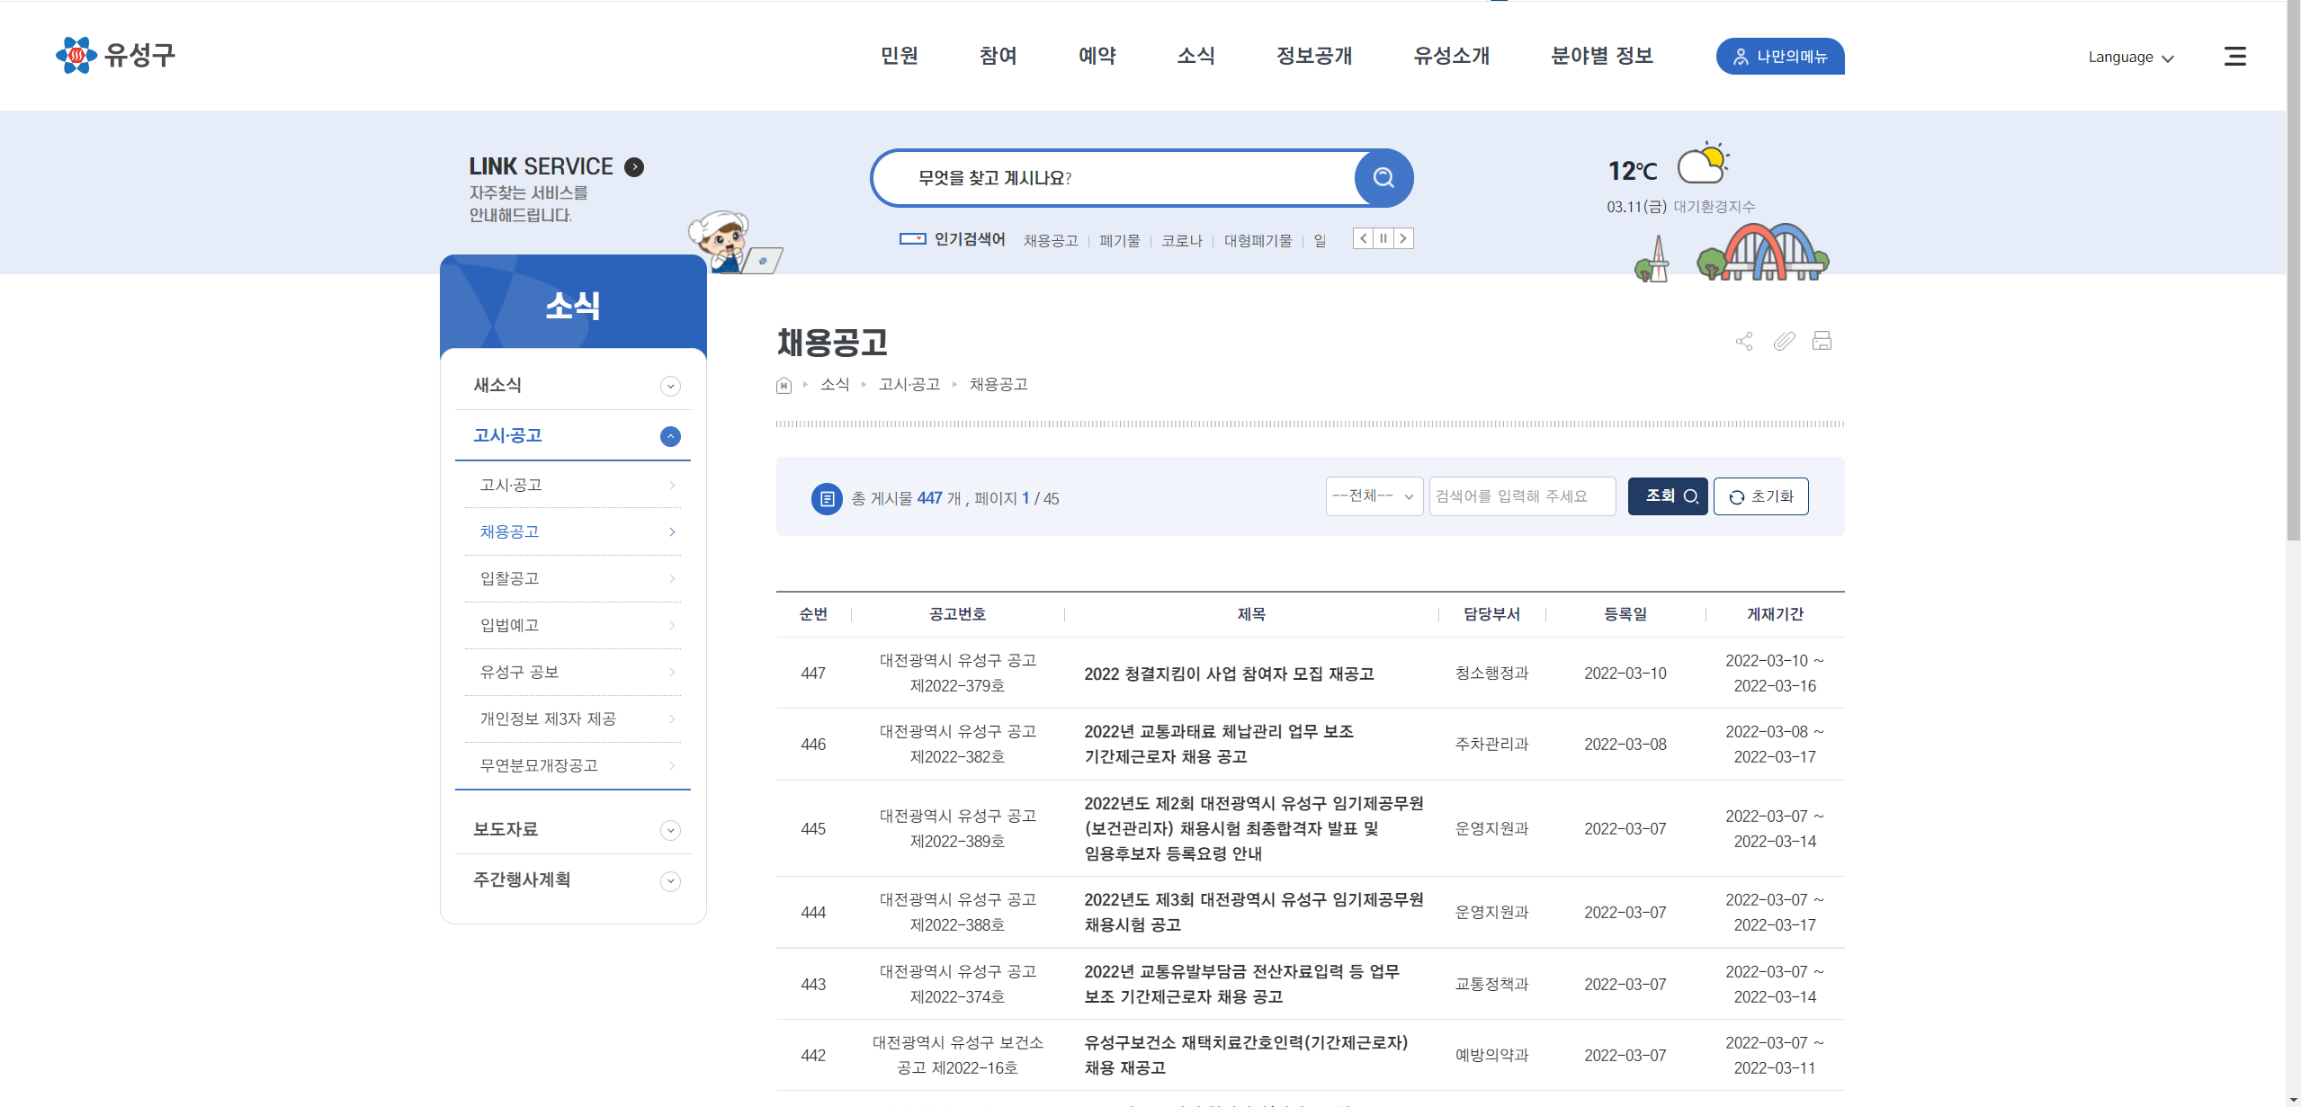Click the share icon near page title
The width and height of the screenshot is (2301, 1107).
tap(1744, 342)
